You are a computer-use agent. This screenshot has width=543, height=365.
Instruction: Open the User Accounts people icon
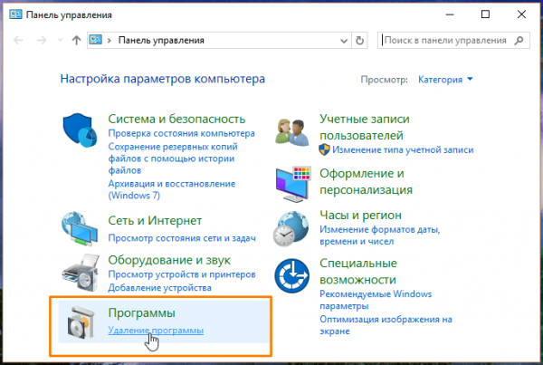tap(292, 132)
